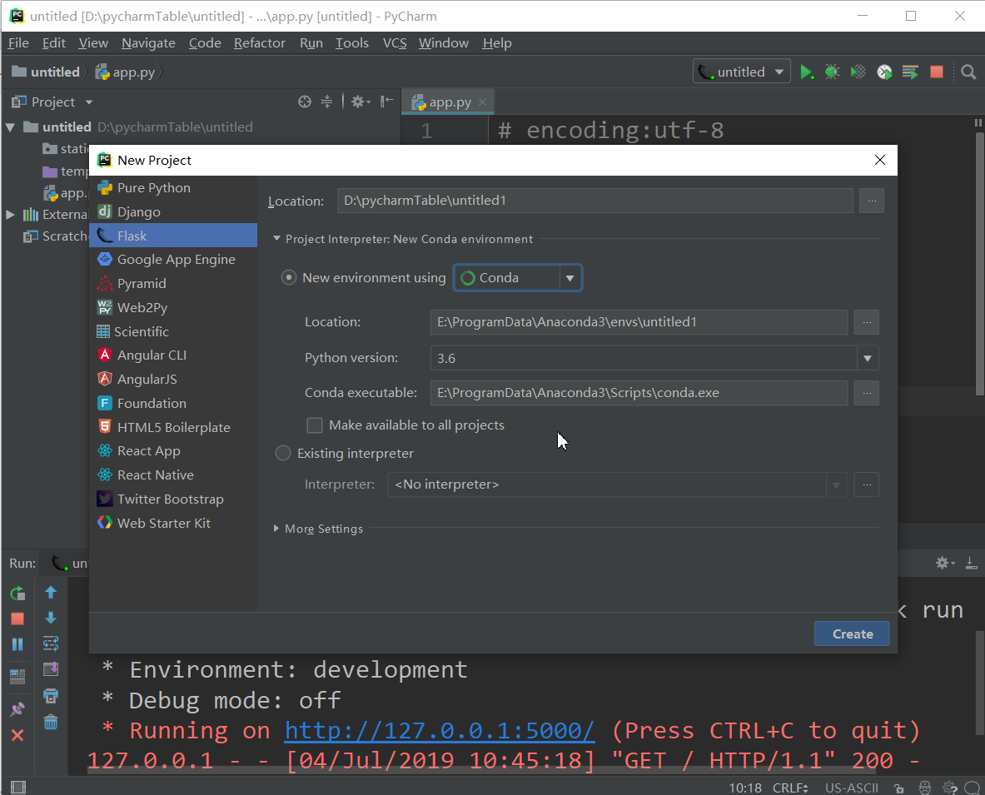Check Make available to all projects
The height and width of the screenshot is (795, 985).
[315, 425]
